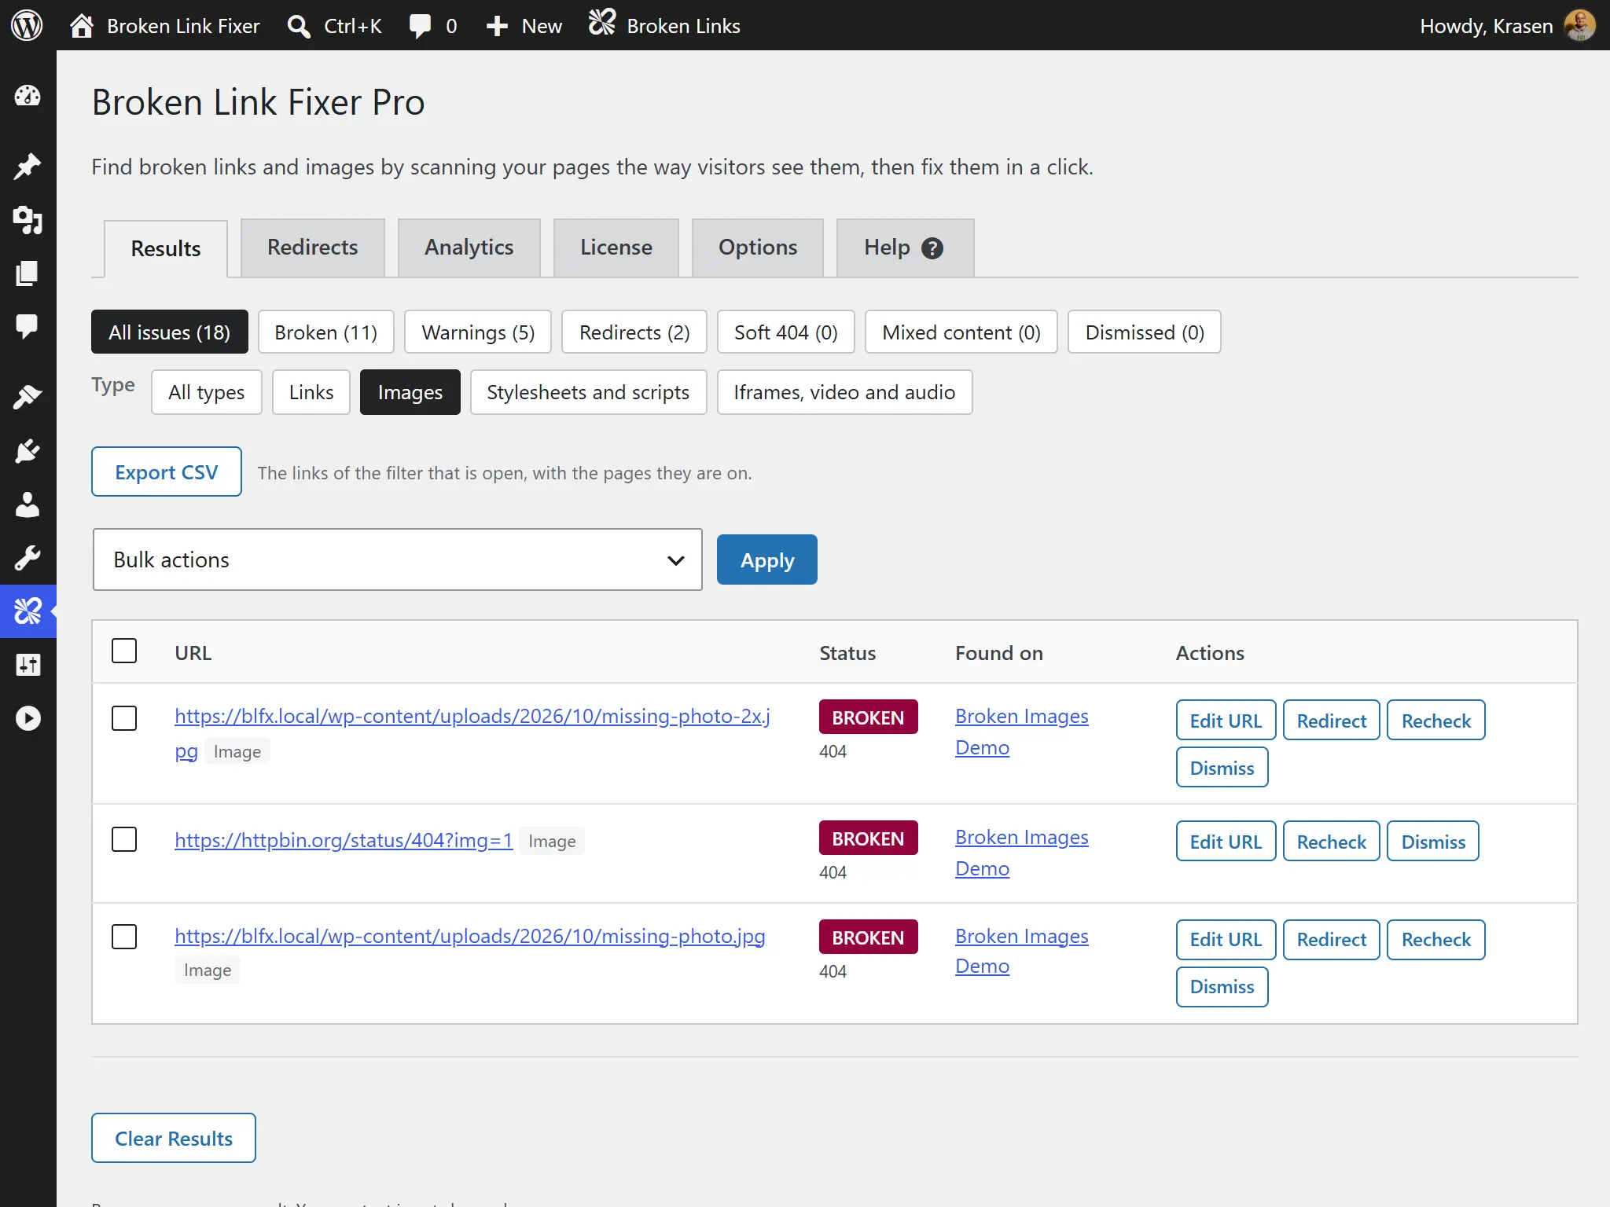This screenshot has width=1610, height=1207.
Task: Check the missing-photo.jpg row checkbox
Action: [124, 937]
